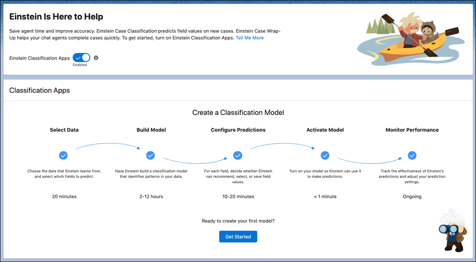Click the 'For each field, decide whether' description
This screenshot has width=476, height=262.
point(238,176)
